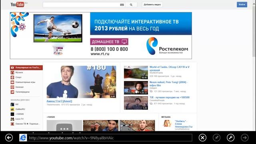Image resolution: width=256 pixels, height=144 pixels.
Task: Open the Любить - Елена music video link
Action: 184,124
